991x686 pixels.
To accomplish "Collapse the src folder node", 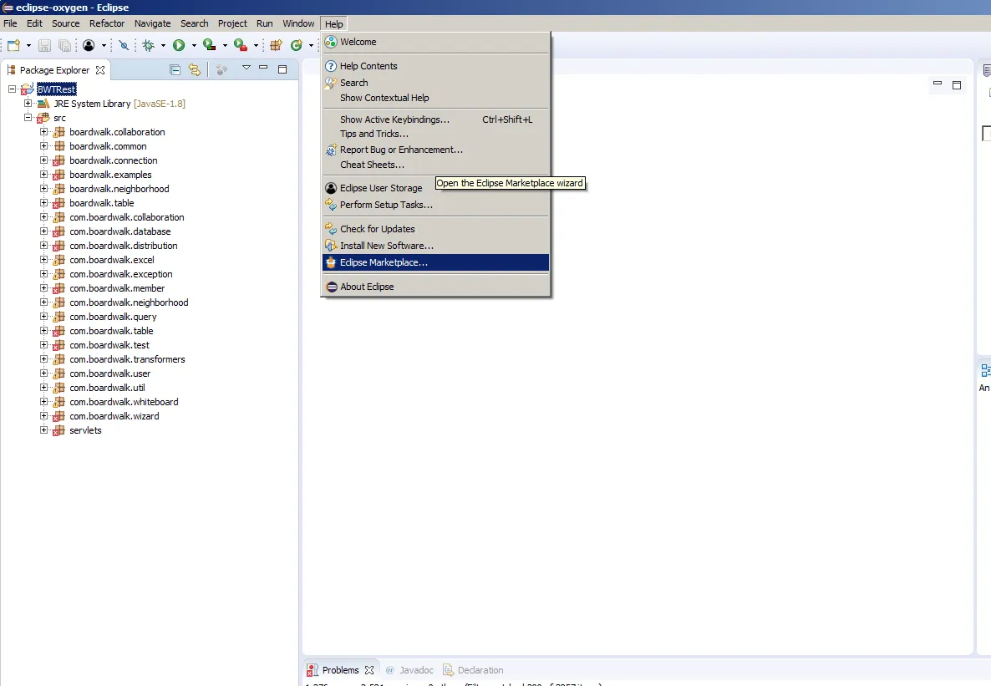I will 28,118.
